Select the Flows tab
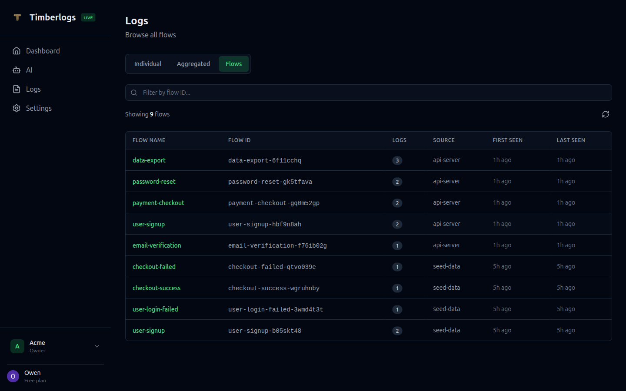The width and height of the screenshot is (626, 391). (233, 63)
